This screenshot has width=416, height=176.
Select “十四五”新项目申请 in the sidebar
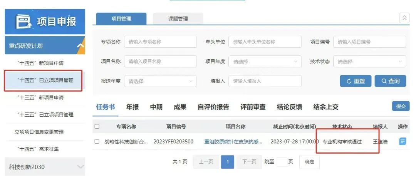point(40,63)
